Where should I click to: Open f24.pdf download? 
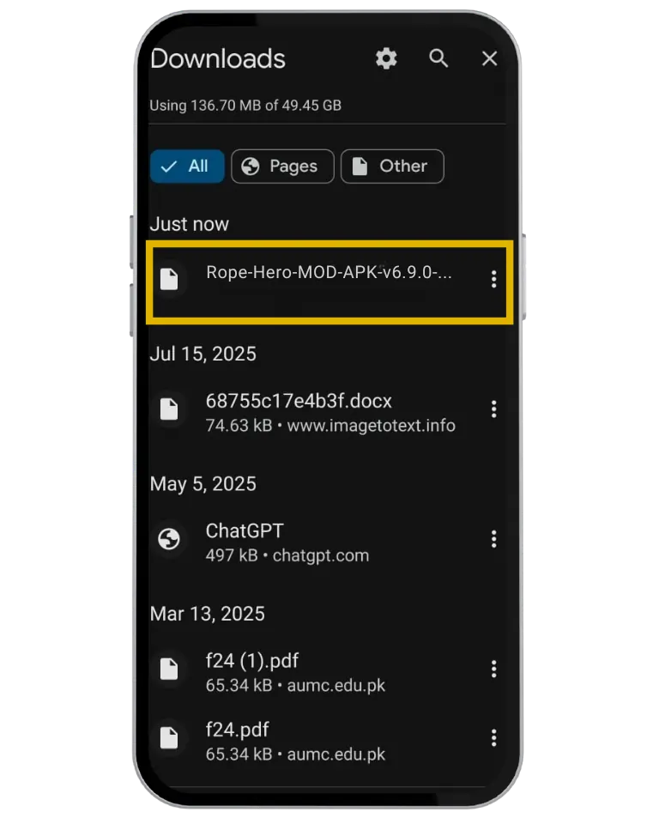[329, 741]
